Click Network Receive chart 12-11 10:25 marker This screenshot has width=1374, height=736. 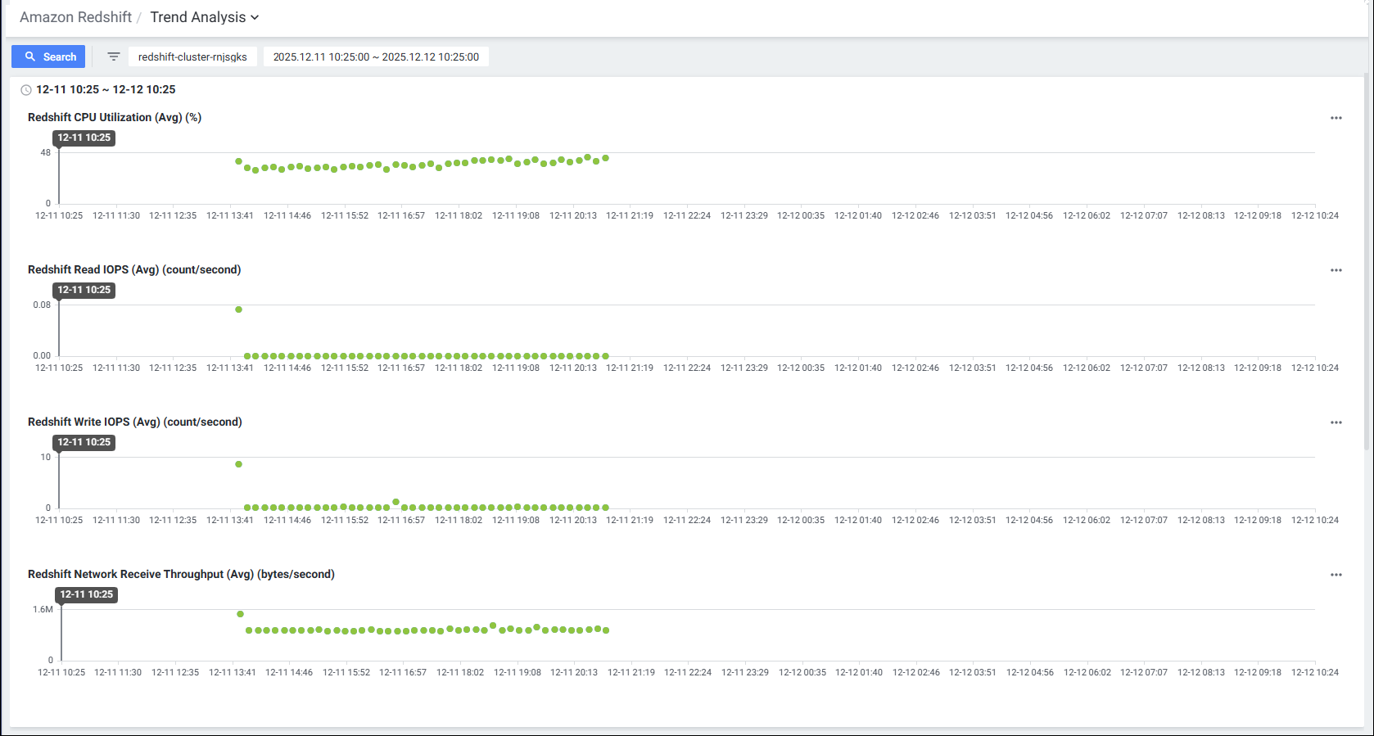[x=86, y=594]
